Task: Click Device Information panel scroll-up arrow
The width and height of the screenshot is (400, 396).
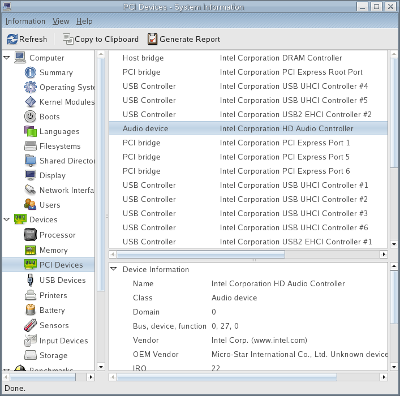Action: pos(394,266)
